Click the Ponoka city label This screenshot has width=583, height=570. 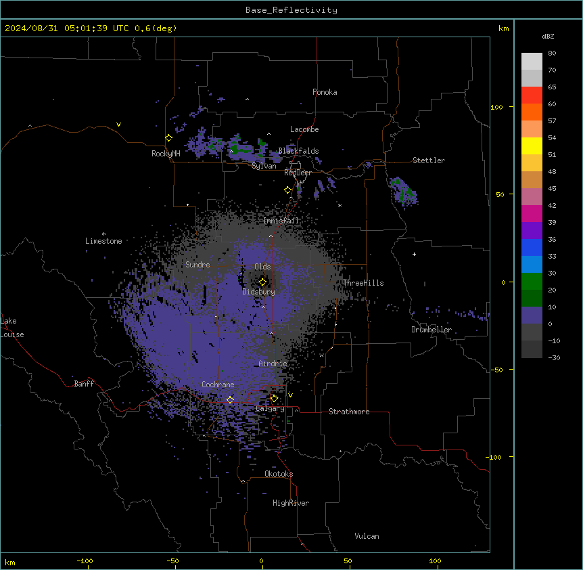tap(325, 92)
